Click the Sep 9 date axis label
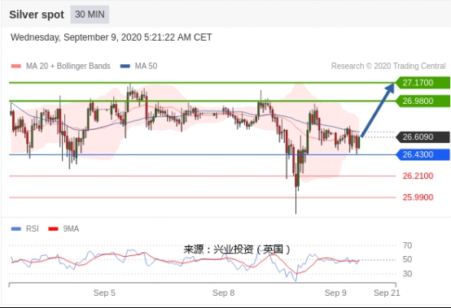The width and height of the screenshot is (451, 308). pyautogui.click(x=335, y=293)
